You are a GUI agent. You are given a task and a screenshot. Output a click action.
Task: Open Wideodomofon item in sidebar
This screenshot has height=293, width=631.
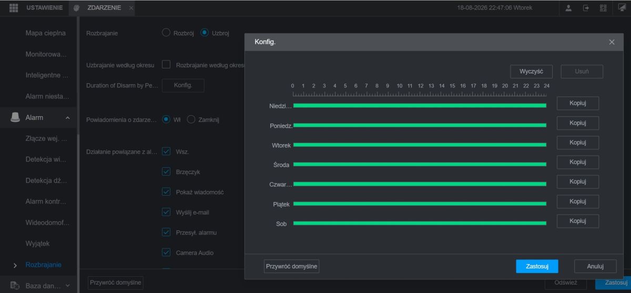pyautogui.click(x=47, y=223)
